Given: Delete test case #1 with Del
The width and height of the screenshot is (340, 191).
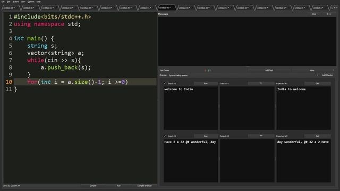Looking at the screenshot, I should click(x=318, y=83).
